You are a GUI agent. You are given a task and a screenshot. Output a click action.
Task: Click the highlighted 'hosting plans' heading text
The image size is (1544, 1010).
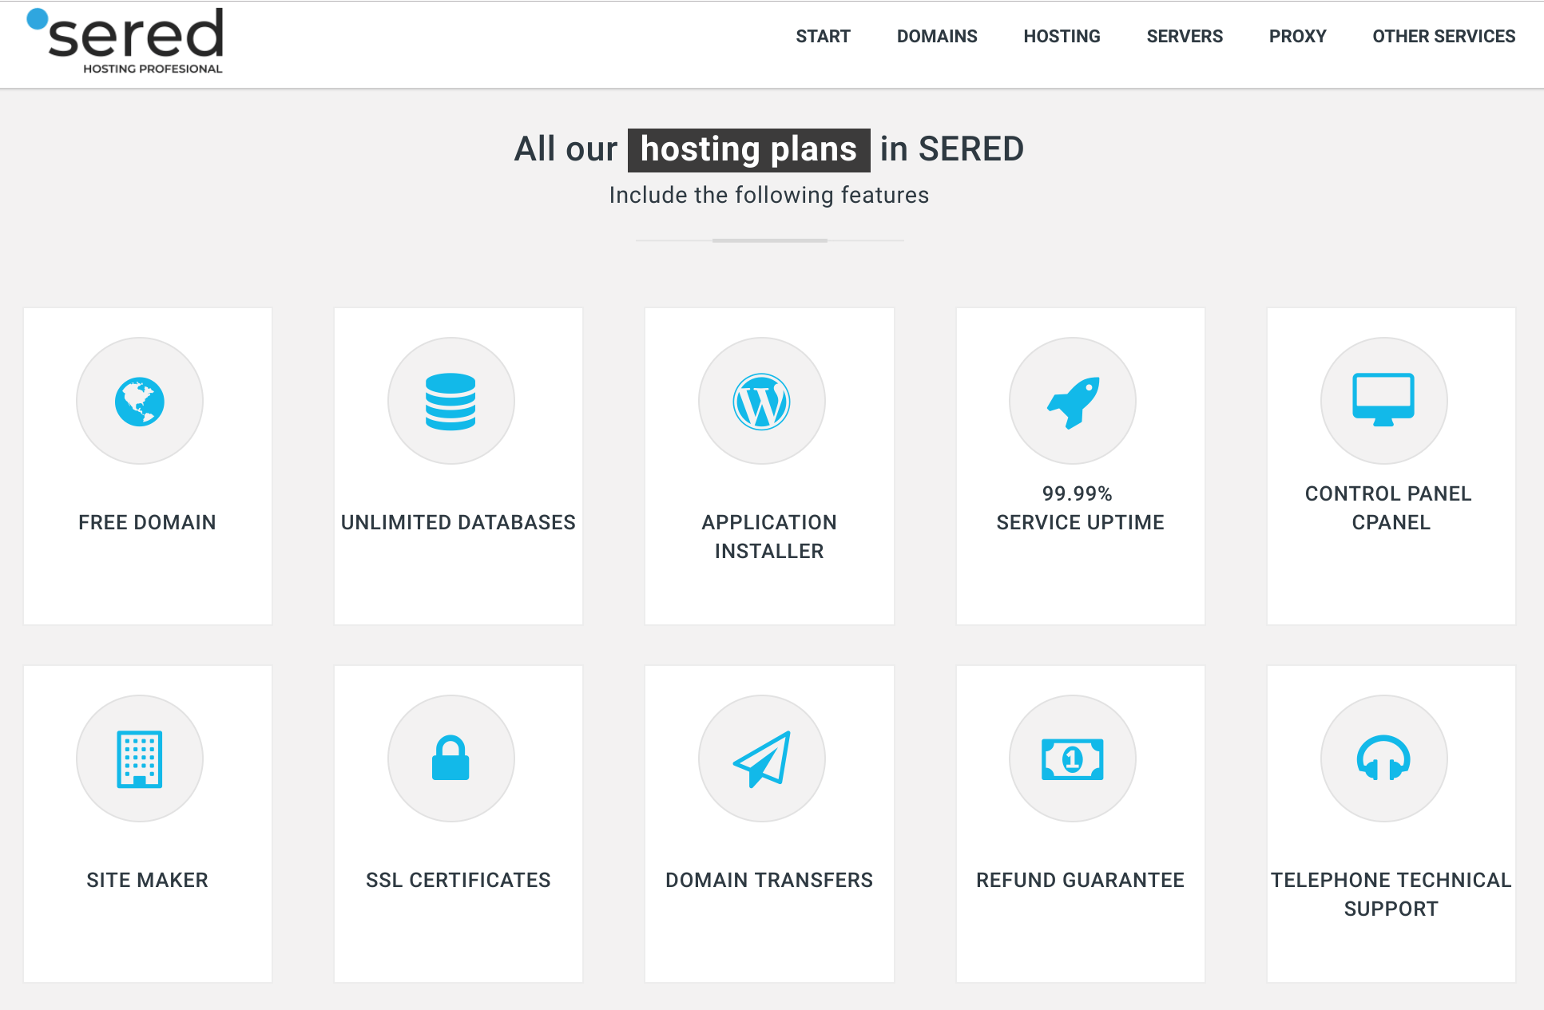point(749,150)
